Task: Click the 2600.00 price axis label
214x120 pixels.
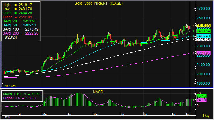Action: (x=203, y=18)
